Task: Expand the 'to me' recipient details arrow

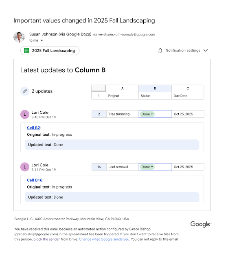Action: [42, 41]
